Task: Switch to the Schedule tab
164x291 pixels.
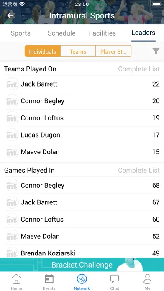Action: pos(61,33)
